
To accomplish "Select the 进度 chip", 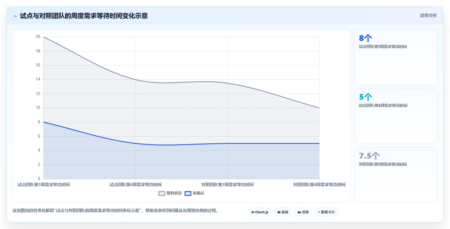I will (x=303, y=212).
